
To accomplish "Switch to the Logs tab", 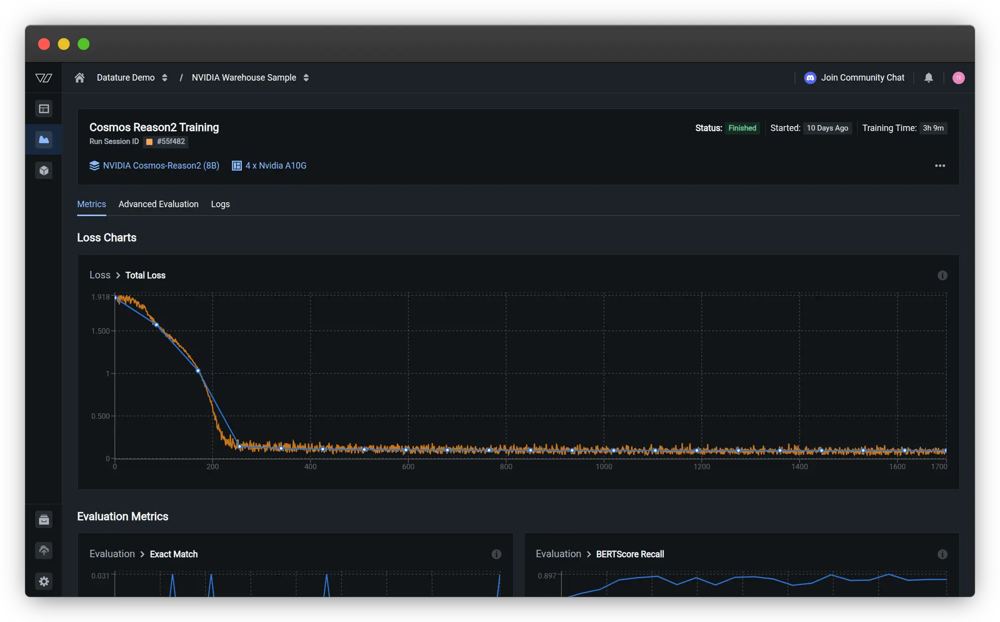I will pos(220,204).
